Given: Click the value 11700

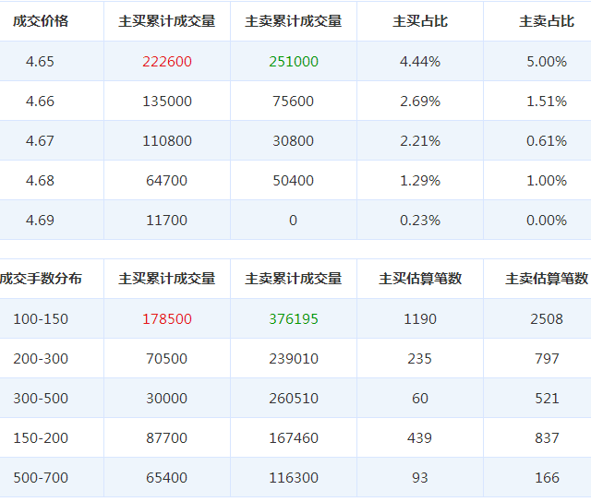Looking at the screenshot, I should click(x=166, y=221).
